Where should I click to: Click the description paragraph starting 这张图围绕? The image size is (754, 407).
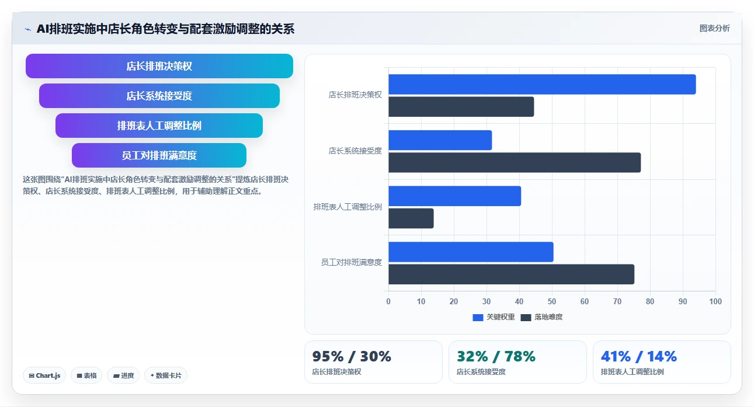(155, 185)
